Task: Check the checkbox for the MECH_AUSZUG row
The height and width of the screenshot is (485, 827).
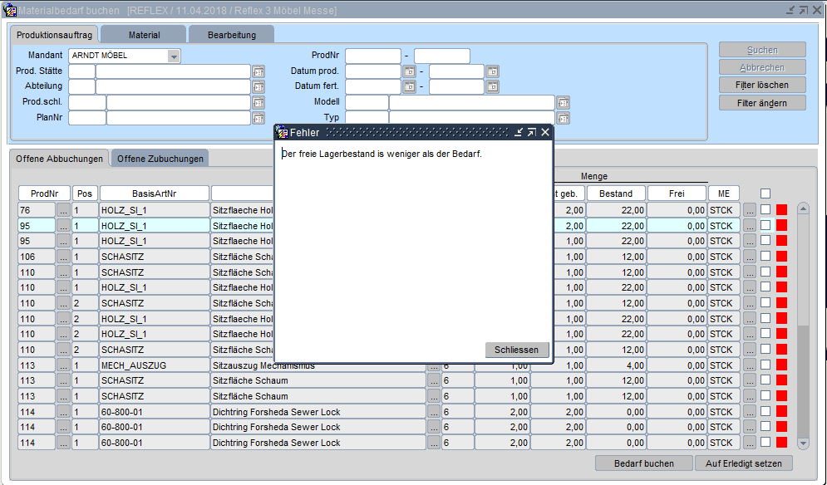Action: pyautogui.click(x=765, y=365)
